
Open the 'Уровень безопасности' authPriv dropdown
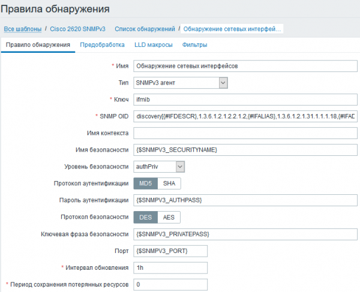(x=159, y=166)
